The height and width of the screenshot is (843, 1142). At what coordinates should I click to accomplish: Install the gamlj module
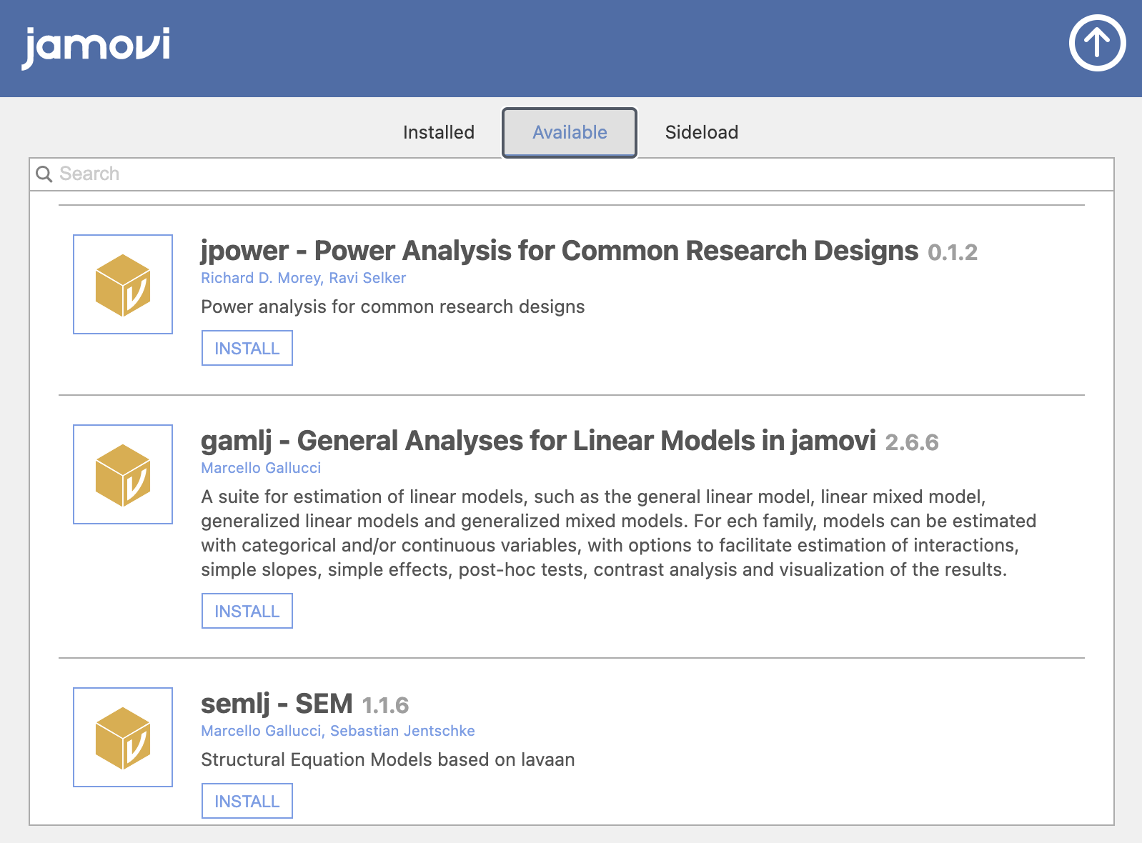tap(247, 611)
